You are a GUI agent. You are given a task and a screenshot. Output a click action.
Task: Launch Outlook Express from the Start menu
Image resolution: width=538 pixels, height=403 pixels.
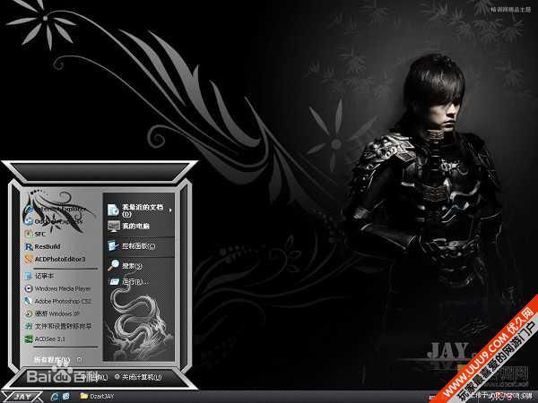54,221
